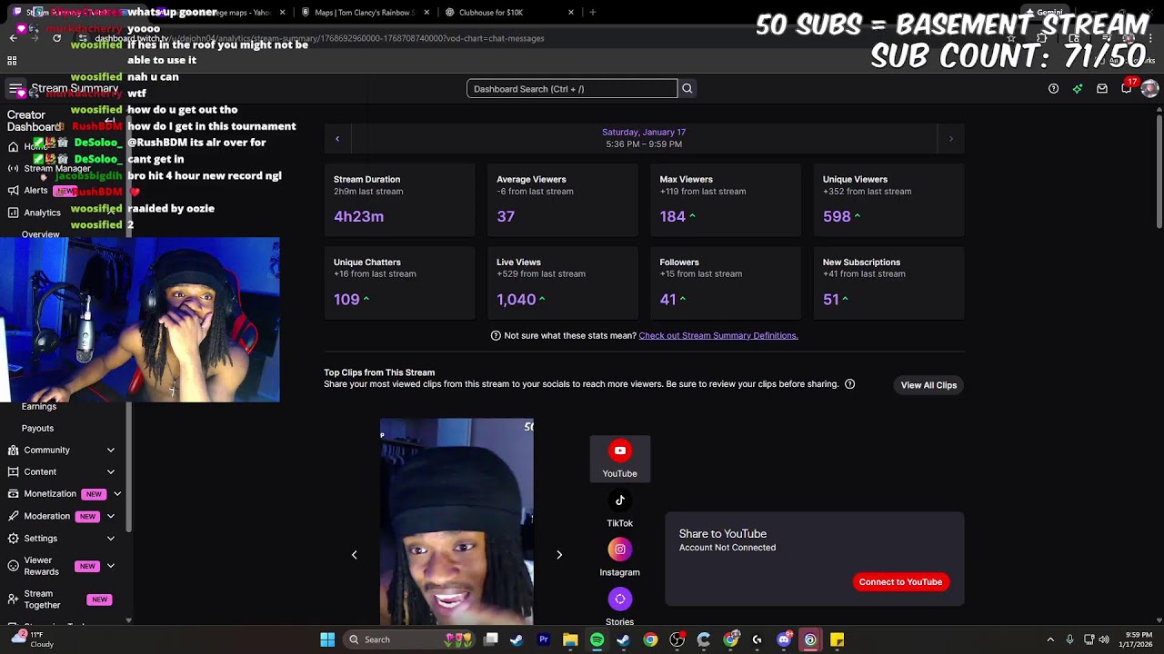Image resolution: width=1164 pixels, height=654 pixels.
Task: Click the Saturday, January 17 date link
Action: tap(644, 132)
